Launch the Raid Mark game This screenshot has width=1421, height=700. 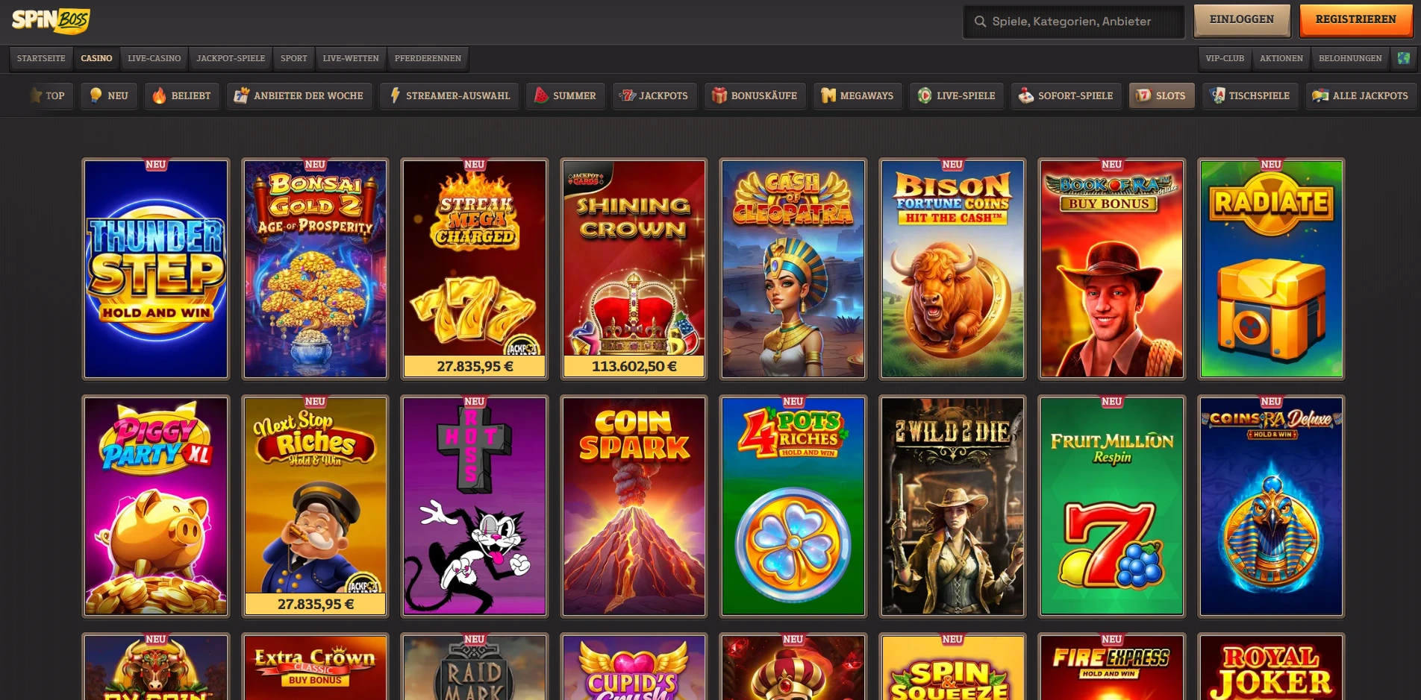[x=475, y=667]
